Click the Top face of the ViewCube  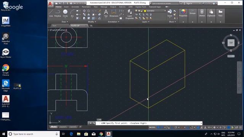[231, 43]
